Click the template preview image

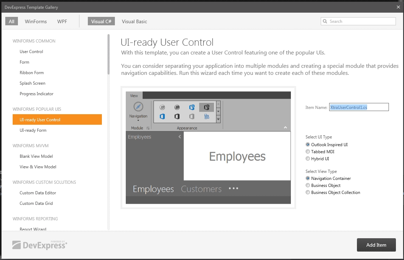pyautogui.click(x=208, y=148)
